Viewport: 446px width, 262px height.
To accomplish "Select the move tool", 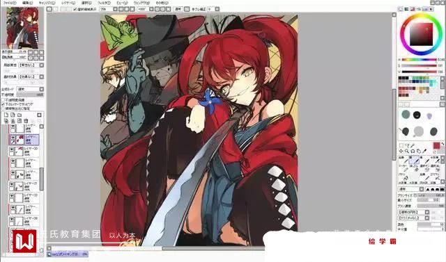I will [401, 152].
